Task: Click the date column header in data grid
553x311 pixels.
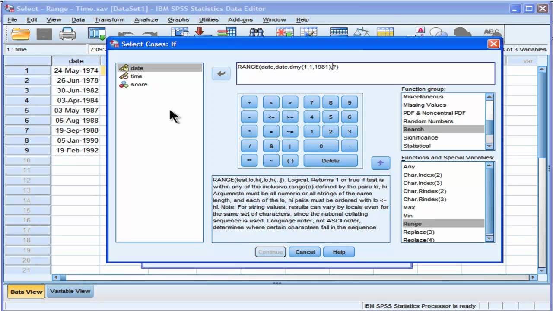Action: (76, 61)
